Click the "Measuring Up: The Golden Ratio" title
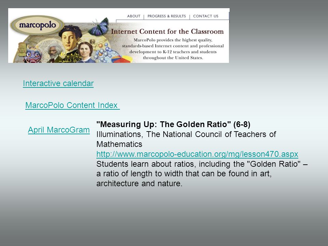 pyautogui.click(x=173, y=124)
